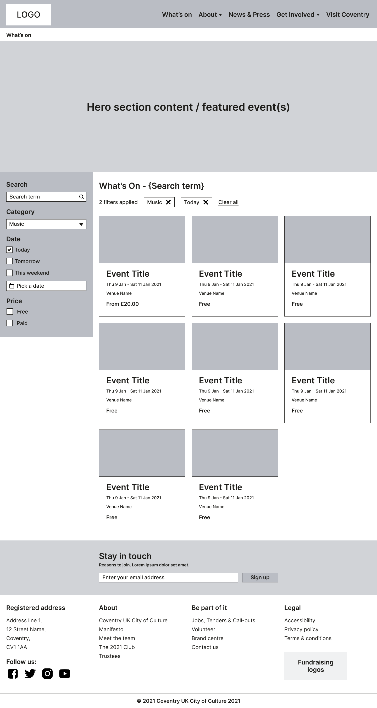This screenshot has height=708, width=377.
Task: Open the Music category dropdown
Action: point(46,224)
